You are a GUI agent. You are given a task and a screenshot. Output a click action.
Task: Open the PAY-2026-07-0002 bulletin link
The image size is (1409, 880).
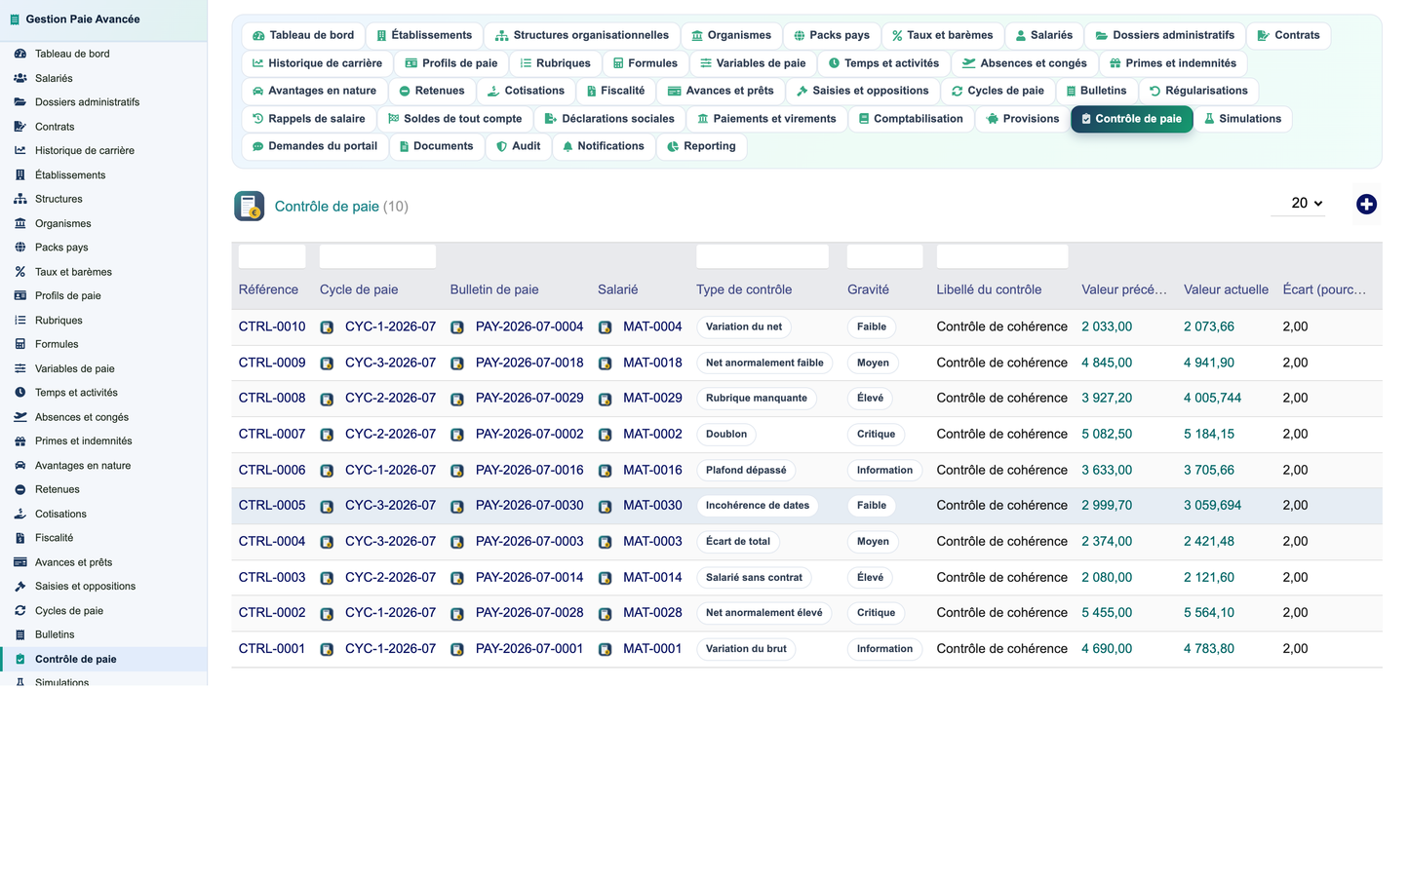[x=529, y=434]
